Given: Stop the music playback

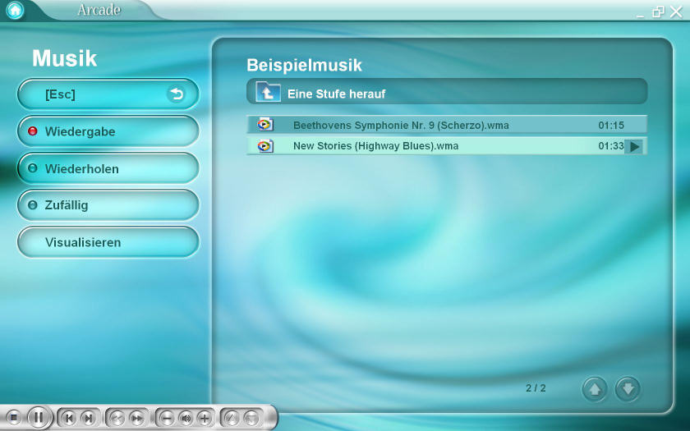Looking at the screenshot, I should 13,417.
